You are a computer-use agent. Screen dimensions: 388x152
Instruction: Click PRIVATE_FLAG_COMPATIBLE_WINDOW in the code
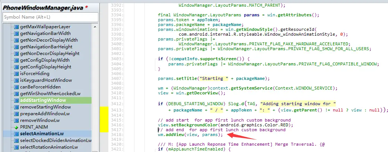tap(339, 64)
